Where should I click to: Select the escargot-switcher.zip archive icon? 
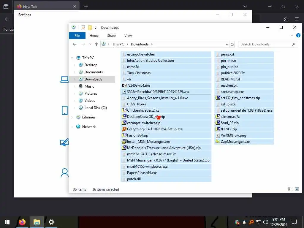pyautogui.click(x=124, y=123)
